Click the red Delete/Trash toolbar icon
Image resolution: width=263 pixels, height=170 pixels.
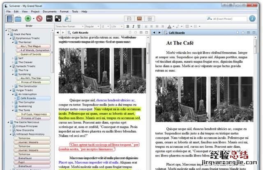coord(39,18)
